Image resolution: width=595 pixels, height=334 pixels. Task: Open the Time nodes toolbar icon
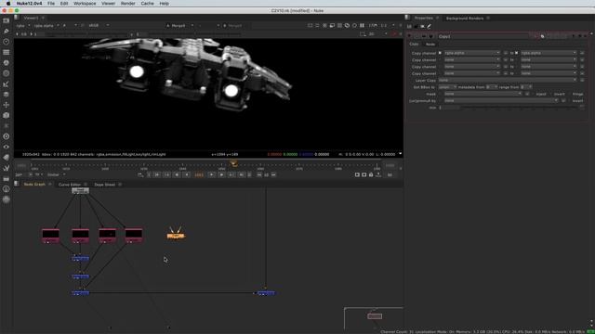point(7,42)
